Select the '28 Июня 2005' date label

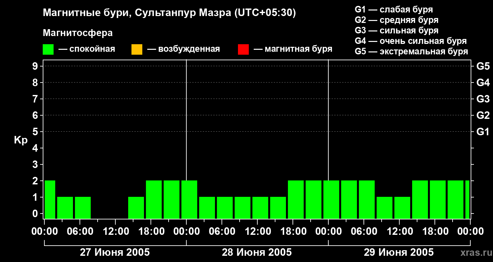coord(257,253)
